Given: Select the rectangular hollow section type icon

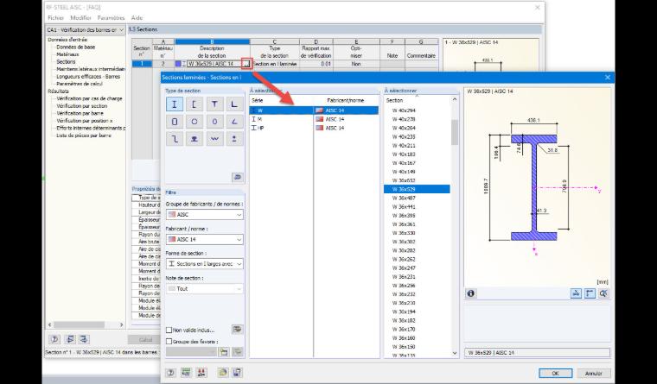Looking at the screenshot, I should click(x=175, y=122).
